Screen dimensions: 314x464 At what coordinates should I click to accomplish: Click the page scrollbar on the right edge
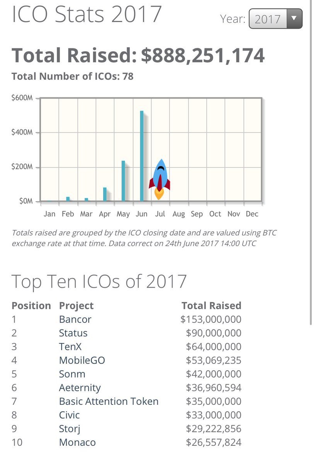tap(311, 162)
